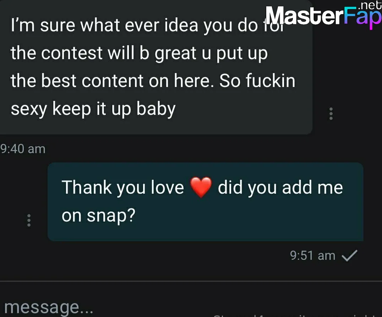This screenshot has width=382, height=317.
Task: Click the 9:40 am timestamp
Action: pos(23,149)
